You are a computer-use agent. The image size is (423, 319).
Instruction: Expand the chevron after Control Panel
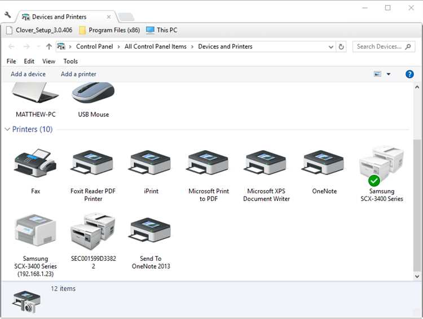118,47
